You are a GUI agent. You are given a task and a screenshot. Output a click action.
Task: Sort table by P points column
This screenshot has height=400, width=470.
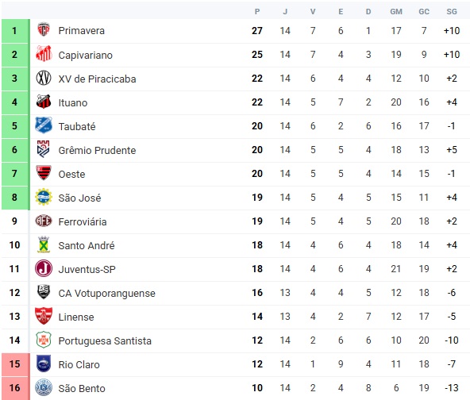click(257, 11)
